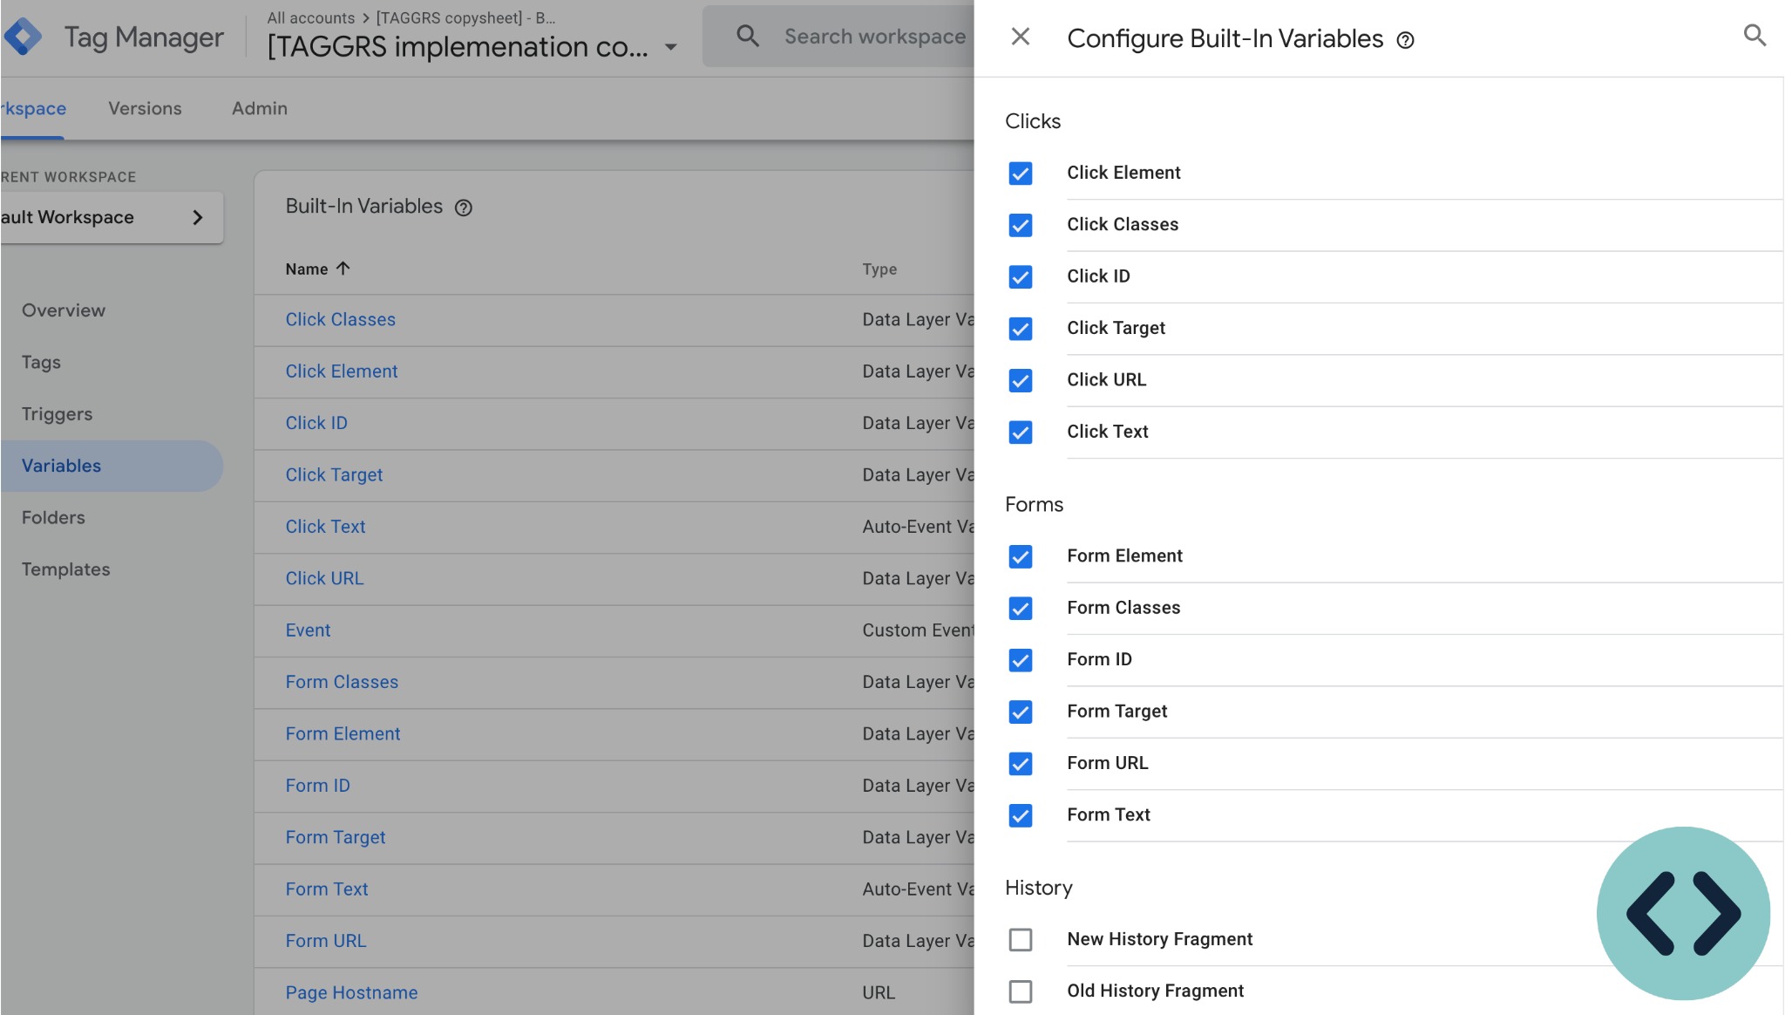Open Overview in the sidebar

coord(64,310)
